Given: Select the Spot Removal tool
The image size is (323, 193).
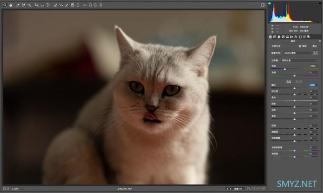Looking at the screenshot, I should [55, 5].
